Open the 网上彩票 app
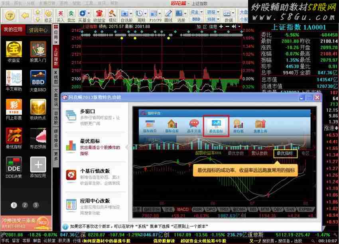Screen dimensions: 339x244 tap(14, 109)
